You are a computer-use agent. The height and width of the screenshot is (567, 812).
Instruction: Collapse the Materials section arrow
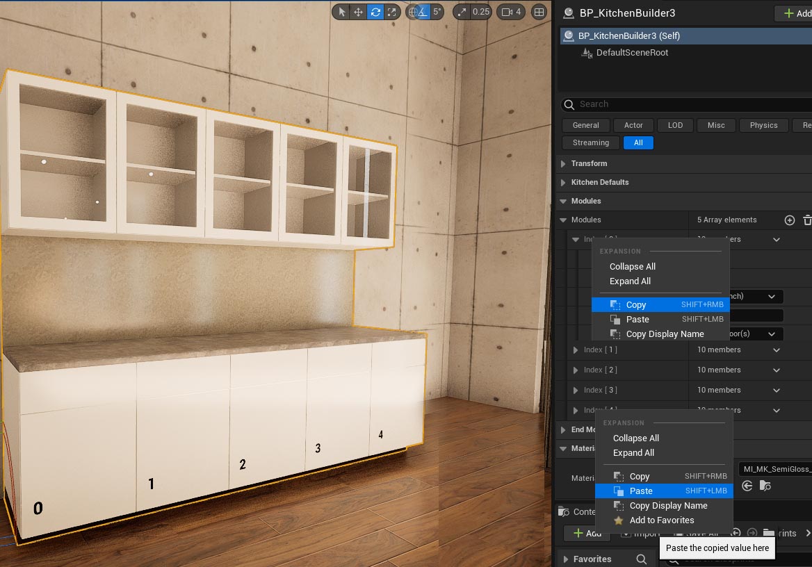(x=563, y=448)
